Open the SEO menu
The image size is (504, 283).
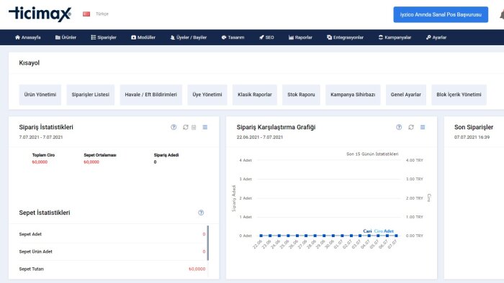coord(266,37)
